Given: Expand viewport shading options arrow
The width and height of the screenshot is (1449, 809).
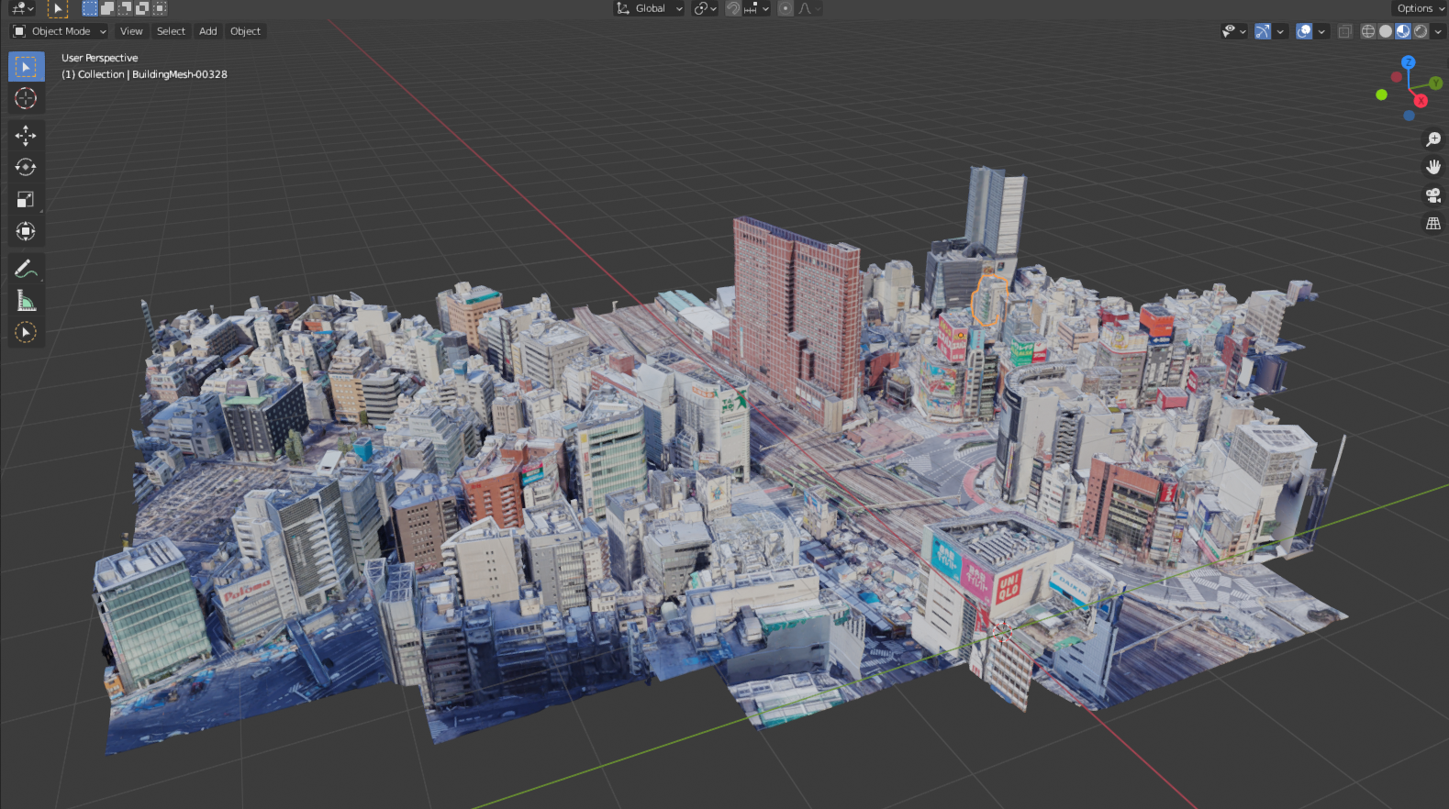Looking at the screenshot, I should (1438, 31).
